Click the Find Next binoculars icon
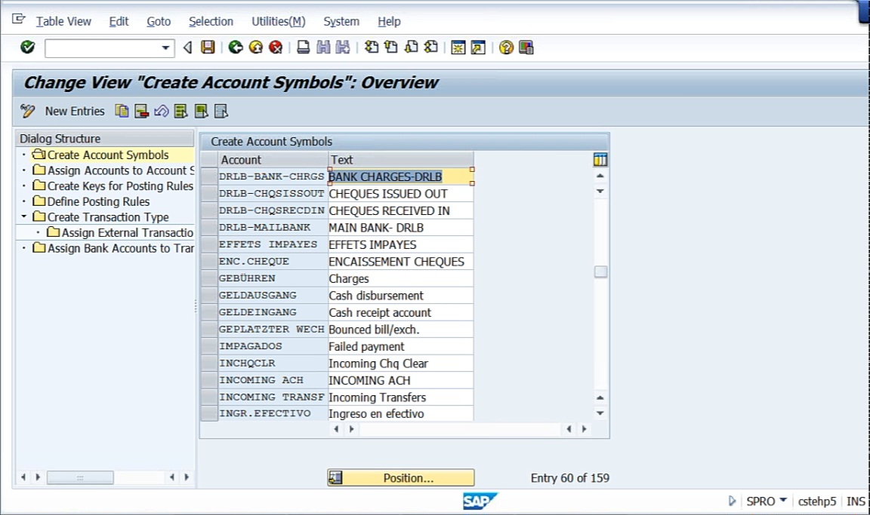 [x=343, y=48]
